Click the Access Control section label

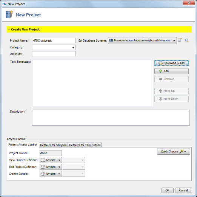(16, 139)
